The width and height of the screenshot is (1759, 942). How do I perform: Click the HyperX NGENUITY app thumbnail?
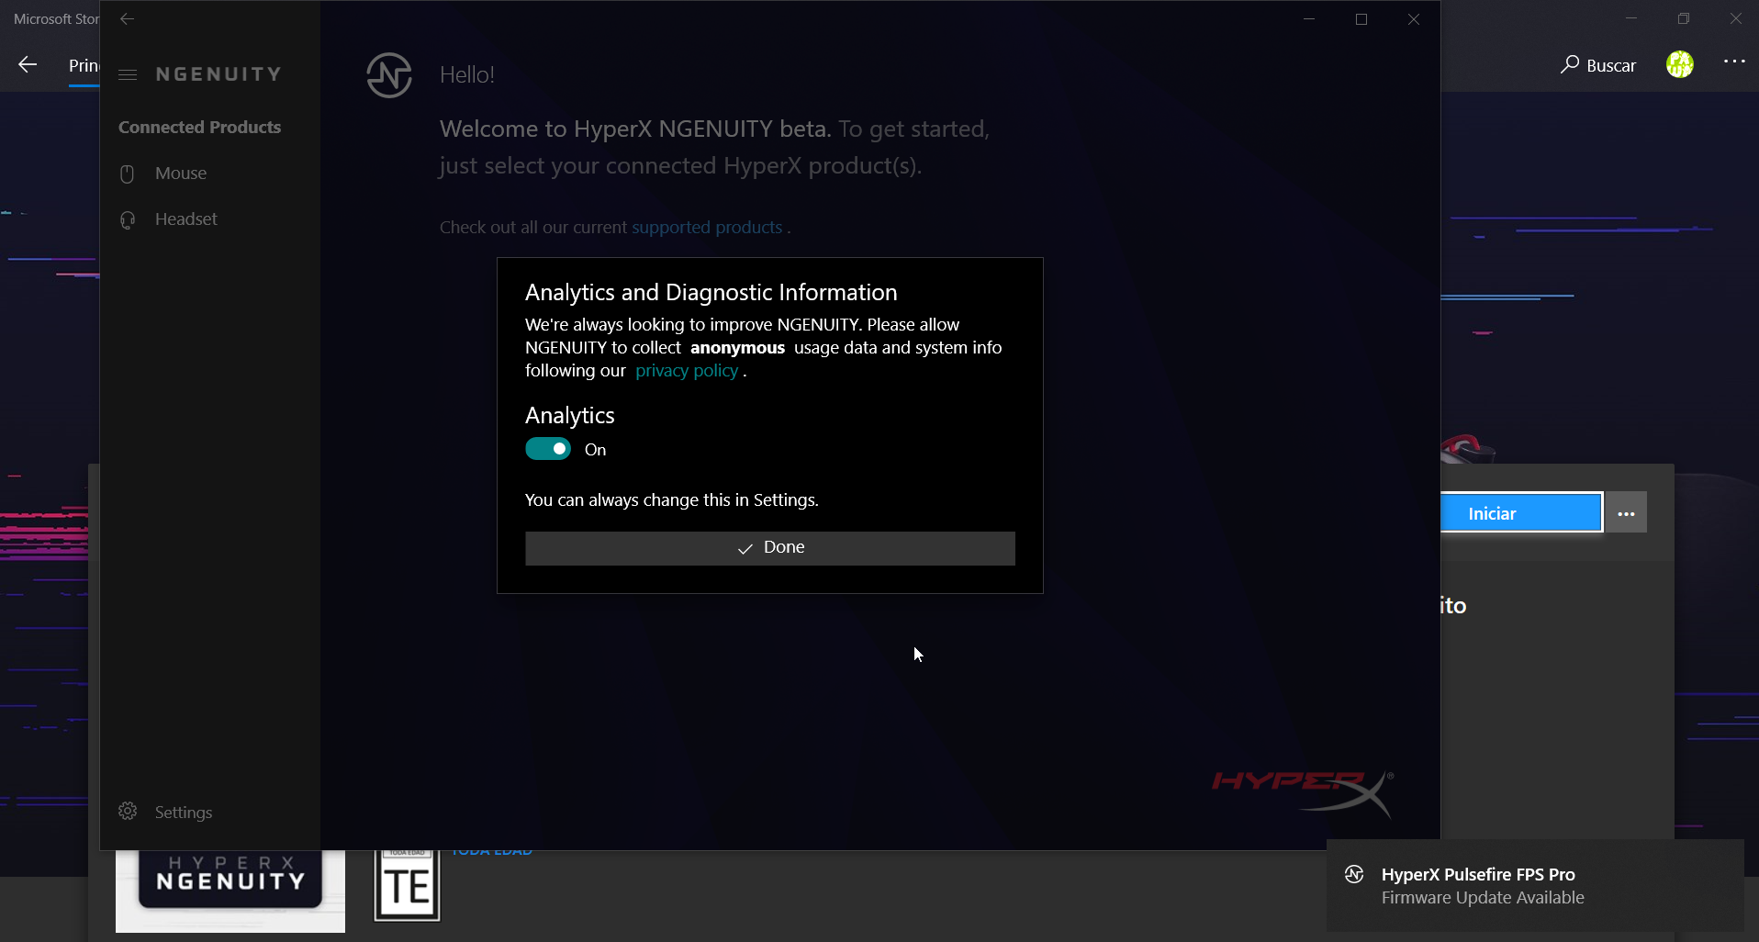pyautogui.click(x=230, y=891)
